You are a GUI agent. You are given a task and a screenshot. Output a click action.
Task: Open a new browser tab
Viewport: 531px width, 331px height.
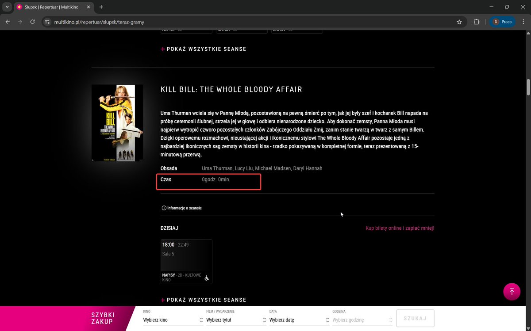click(x=101, y=7)
